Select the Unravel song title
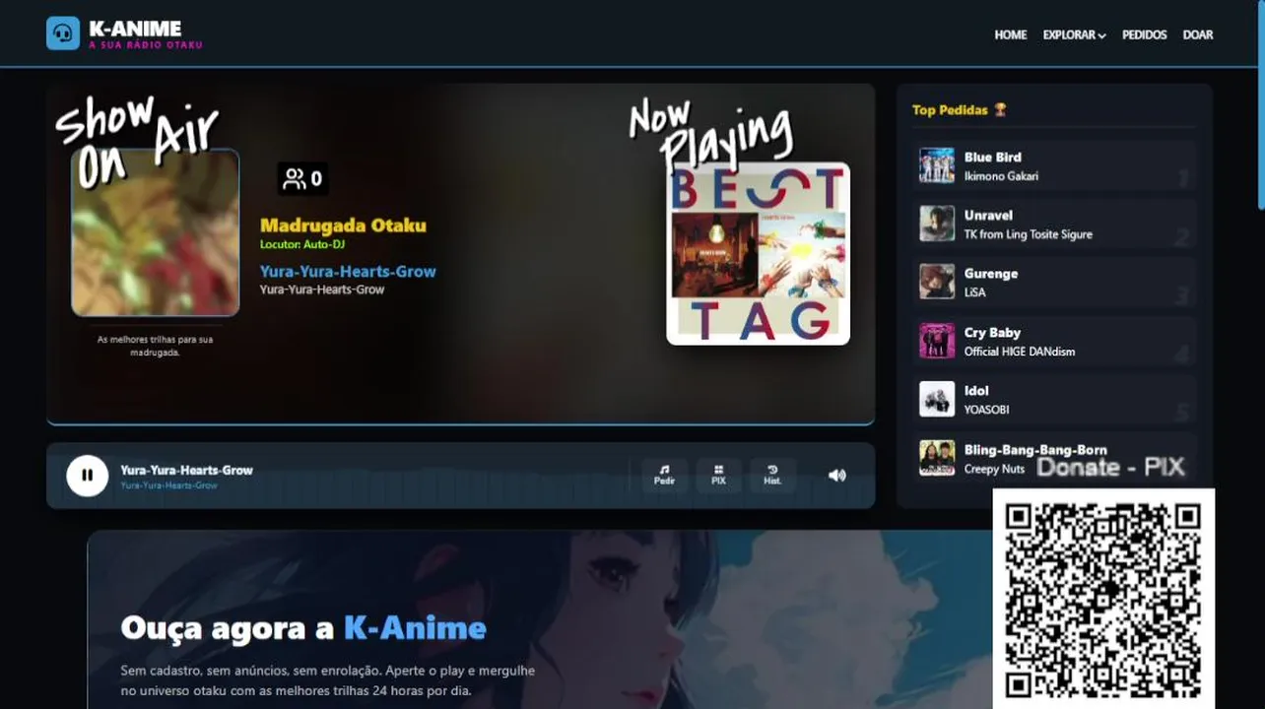The image size is (1265, 709). click(x=988, y=215)
